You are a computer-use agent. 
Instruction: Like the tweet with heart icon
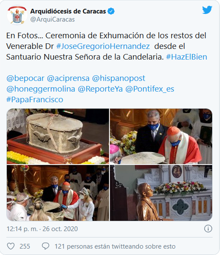(11, 246)
